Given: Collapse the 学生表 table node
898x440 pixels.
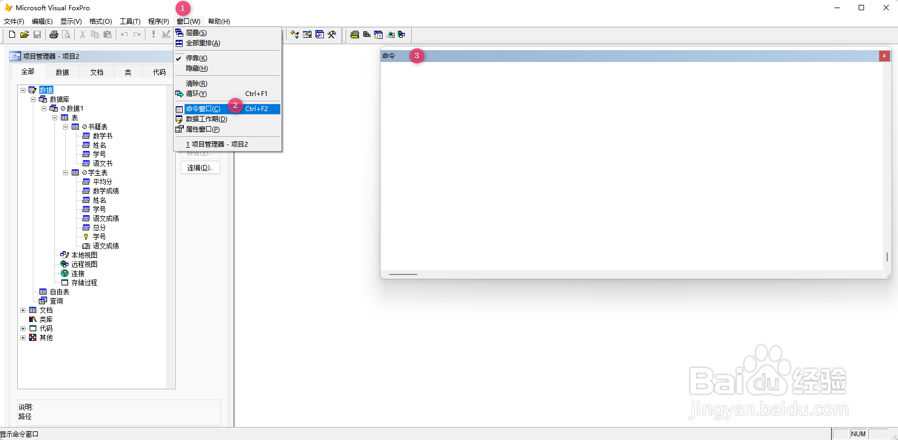Looking at the screenshot, I should point(66,173).
